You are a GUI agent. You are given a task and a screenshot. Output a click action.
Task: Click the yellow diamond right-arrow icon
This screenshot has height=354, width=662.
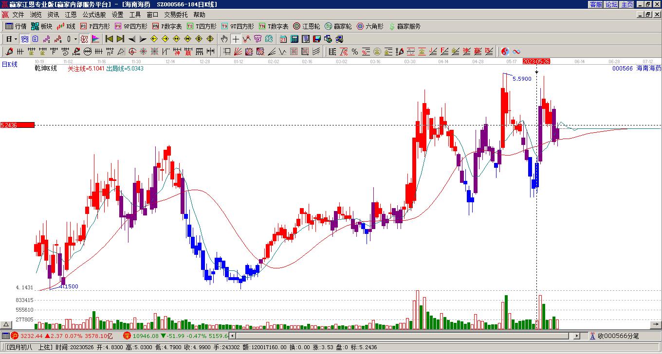point(165,39)
